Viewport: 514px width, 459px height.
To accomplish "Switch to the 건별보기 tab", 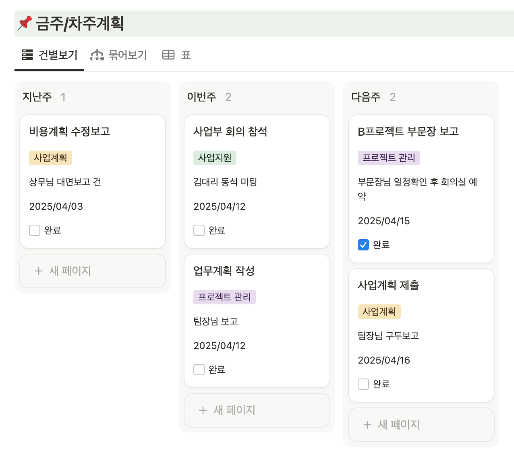I will pos(50,55).
